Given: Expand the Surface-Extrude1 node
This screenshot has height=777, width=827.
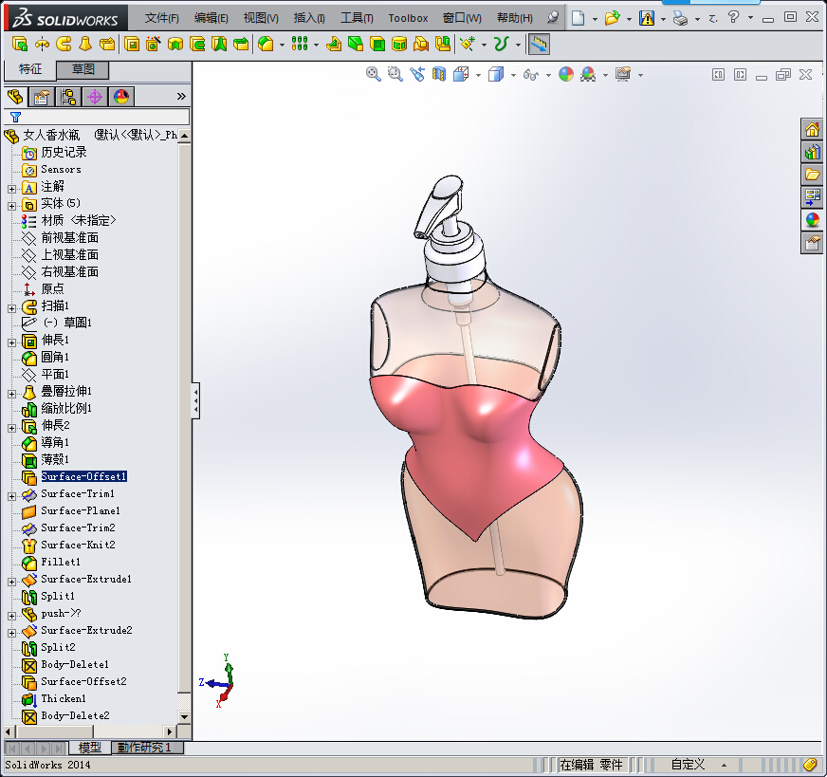Looking at the screenshot, I should click(12, 582).
